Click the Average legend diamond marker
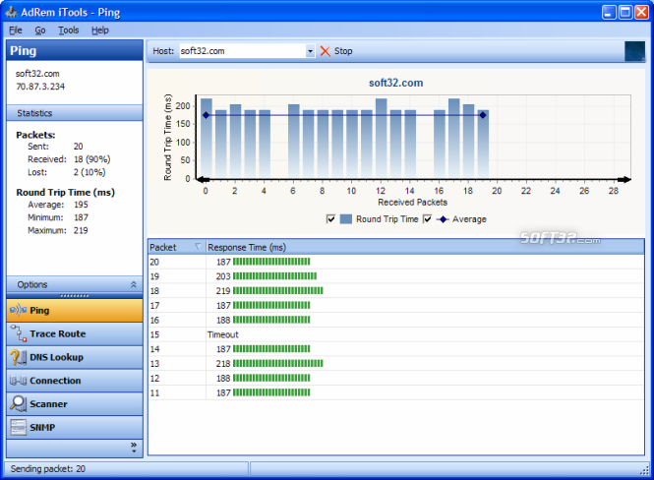The width and height of the screenshot is (654, 480). [x=443, y=219]
